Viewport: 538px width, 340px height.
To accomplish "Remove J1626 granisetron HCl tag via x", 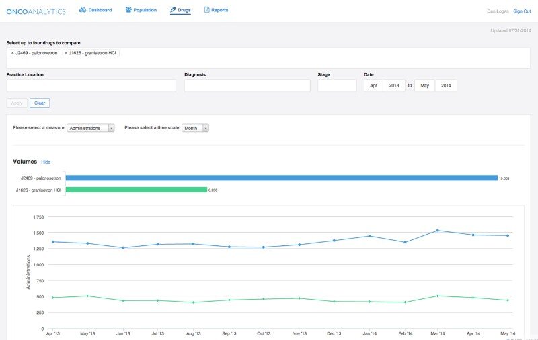I will coord(65,53).
